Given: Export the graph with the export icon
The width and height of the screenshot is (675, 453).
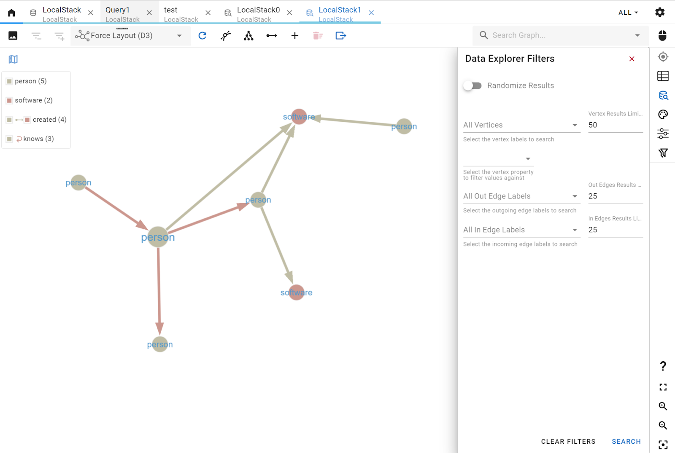Looking at the screenshot, I should coord(340,35).
